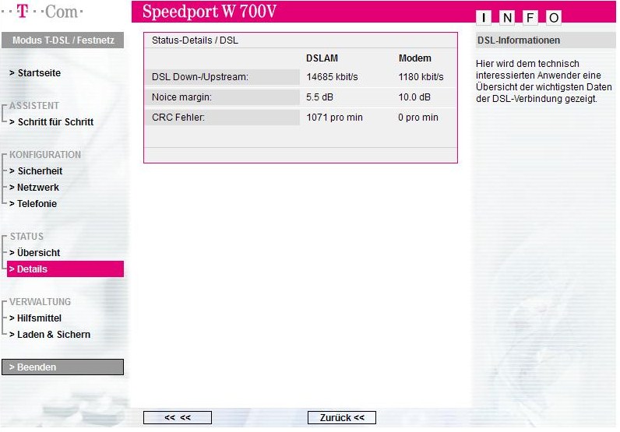
Task: Click the '0 pro min' value
Action: [x=418, y=118]
